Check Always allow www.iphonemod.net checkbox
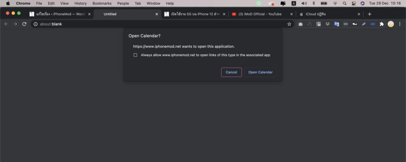406x162 pixels. pos(135,55)
